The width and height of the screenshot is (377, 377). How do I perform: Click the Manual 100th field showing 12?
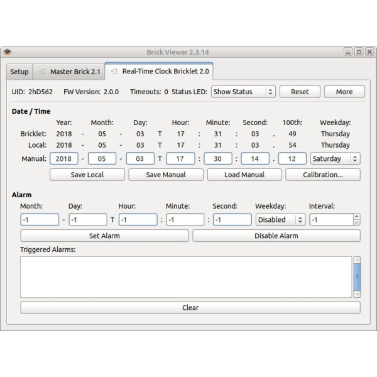click(292, 158)
